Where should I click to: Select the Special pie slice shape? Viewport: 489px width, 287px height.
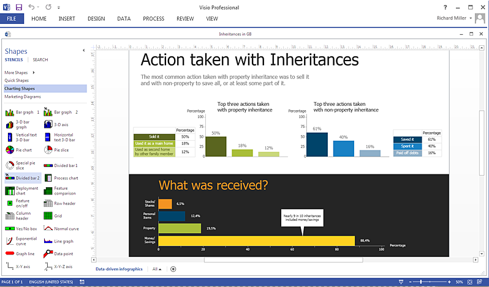pos(21,165)
